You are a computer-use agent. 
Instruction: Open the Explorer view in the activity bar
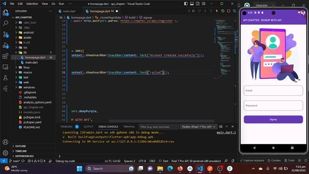[5, 13]
